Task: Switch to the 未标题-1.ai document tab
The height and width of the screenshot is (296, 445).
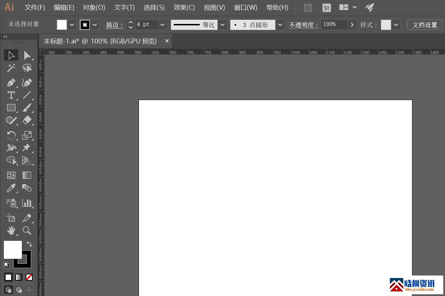Action: 100,41
